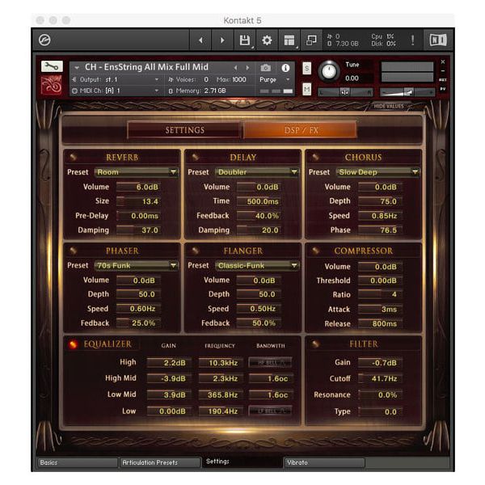
Task: Show instrument info with the i icon
Action: click(x=285, y=68)
